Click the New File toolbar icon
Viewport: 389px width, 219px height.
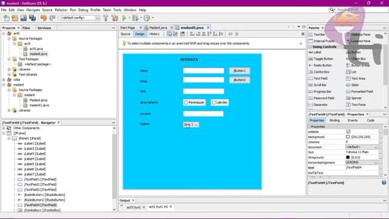click(7, 18)
